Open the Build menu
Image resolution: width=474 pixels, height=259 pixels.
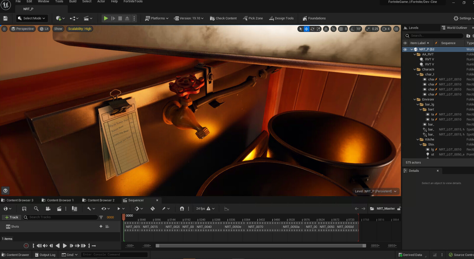tap(73, 1)
